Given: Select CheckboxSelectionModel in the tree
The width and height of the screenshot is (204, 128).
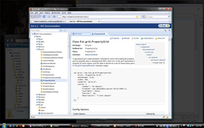Looking at the screenshot, I should click(x=53, y=58).
